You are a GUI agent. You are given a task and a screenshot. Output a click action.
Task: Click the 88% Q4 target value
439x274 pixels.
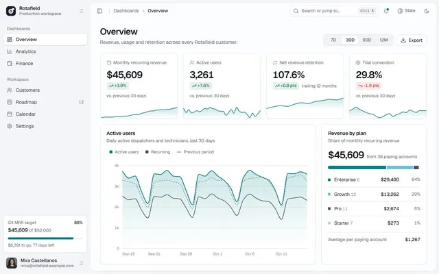pyautogui.click(x=78, y=223)
